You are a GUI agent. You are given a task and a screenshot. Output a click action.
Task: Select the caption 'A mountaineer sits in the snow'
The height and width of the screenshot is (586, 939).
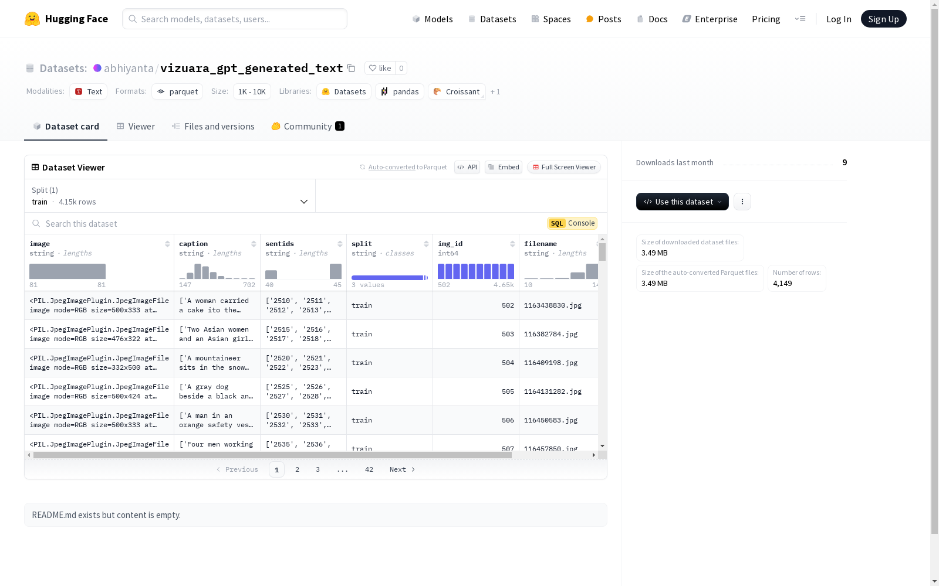pyautogui.click(x=217, y=363)
